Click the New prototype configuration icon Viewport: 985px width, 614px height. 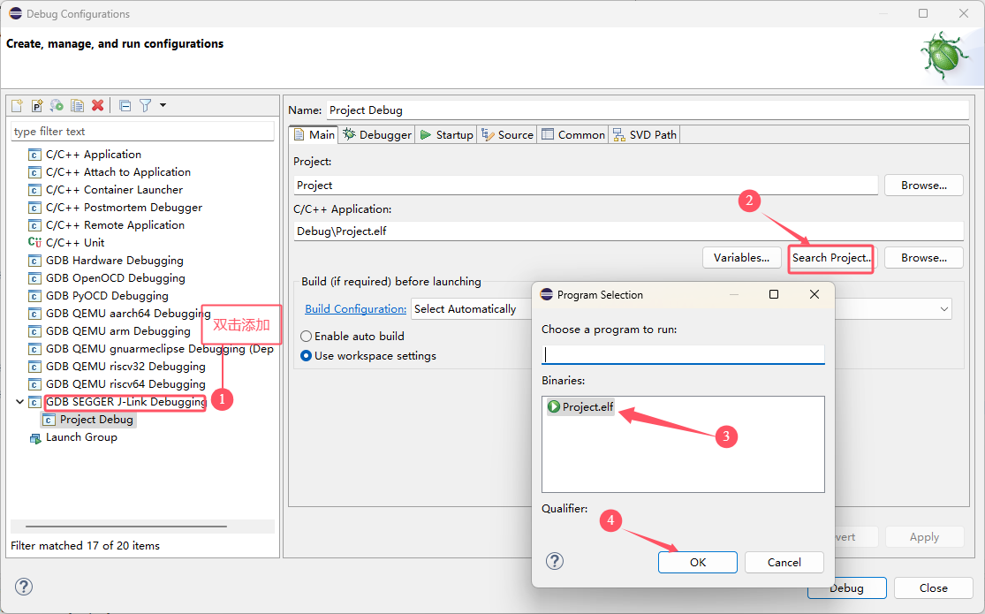point(37,106)
